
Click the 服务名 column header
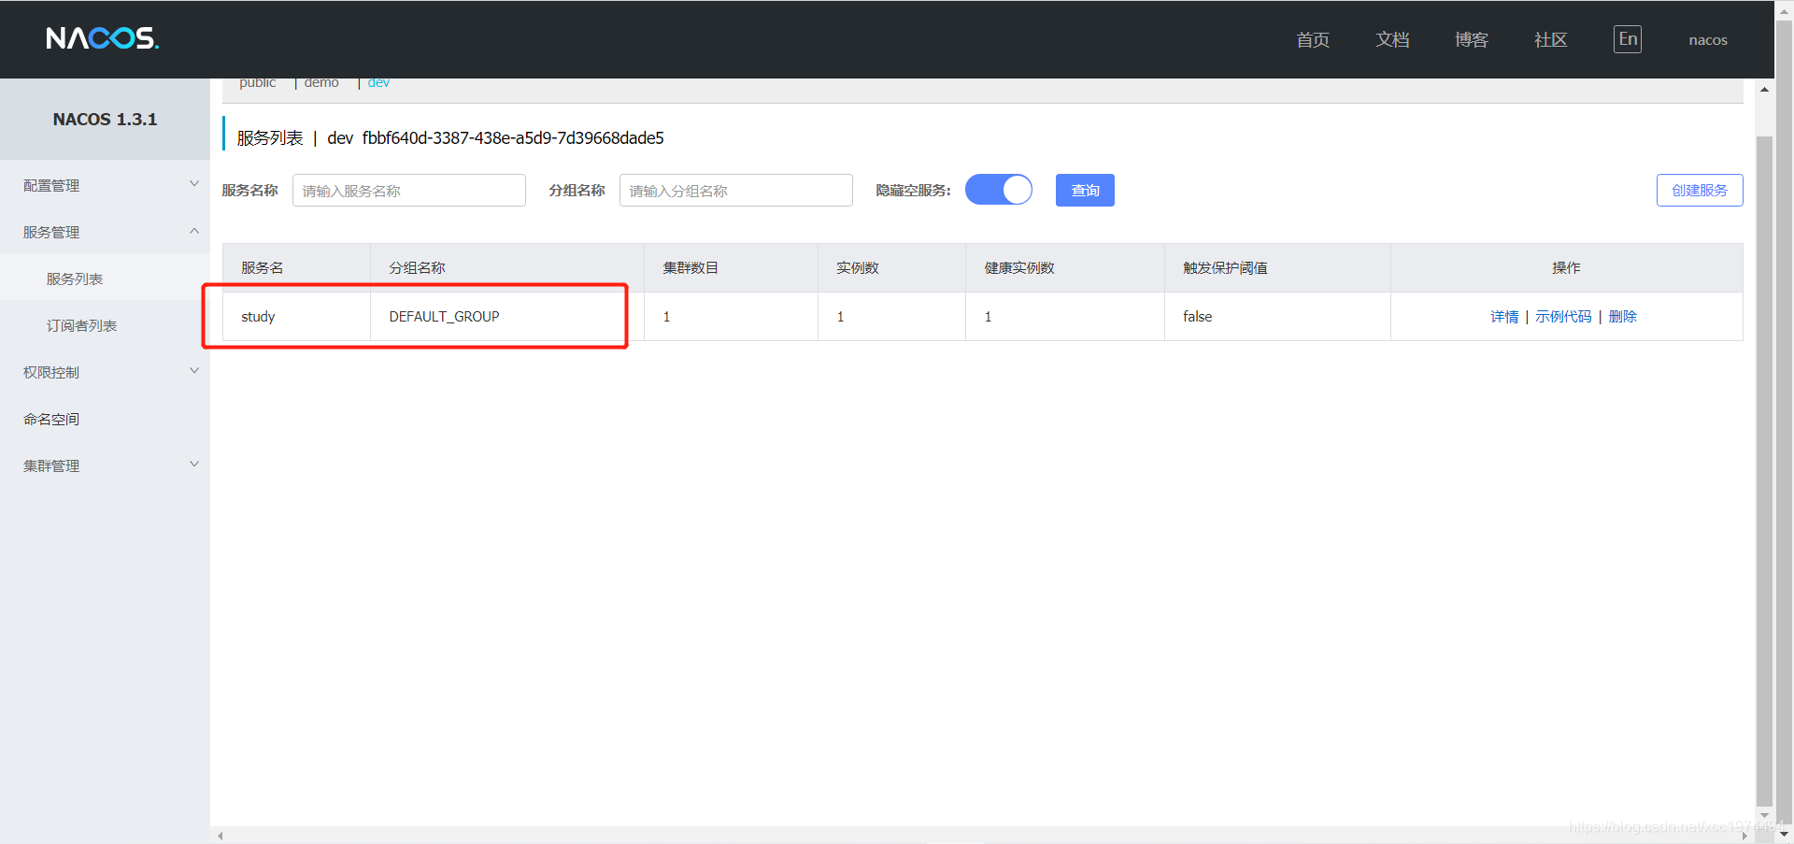pos(296,268)
